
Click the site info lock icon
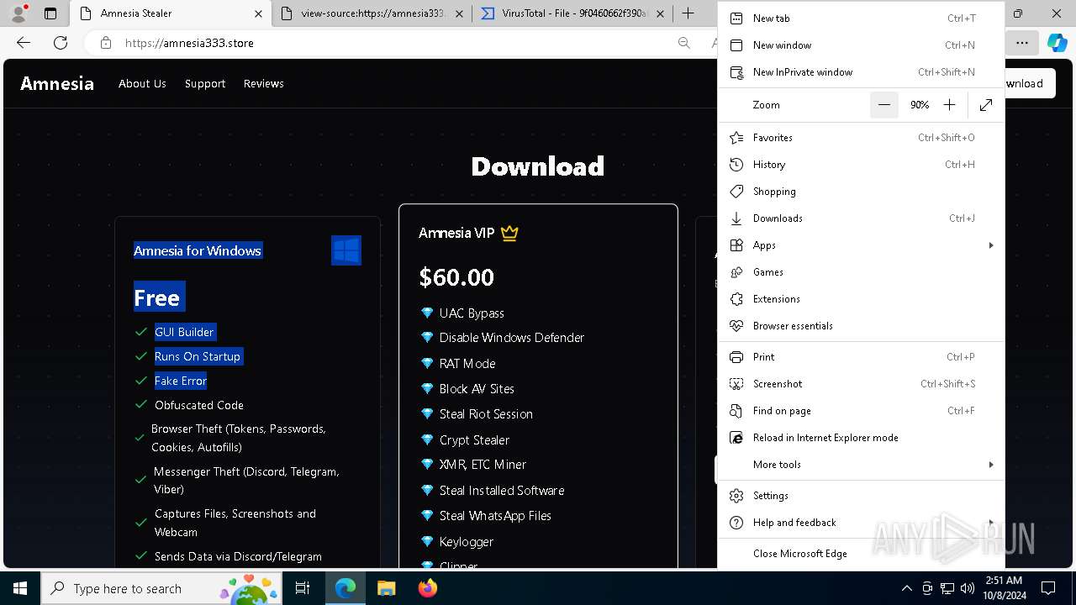coord(105,43)
